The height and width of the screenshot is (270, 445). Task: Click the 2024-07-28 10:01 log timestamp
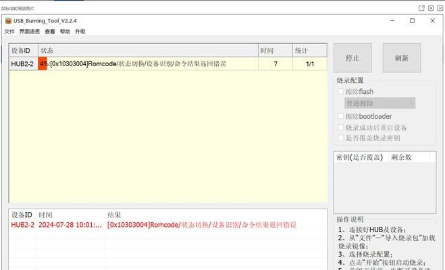coord(70,225)
